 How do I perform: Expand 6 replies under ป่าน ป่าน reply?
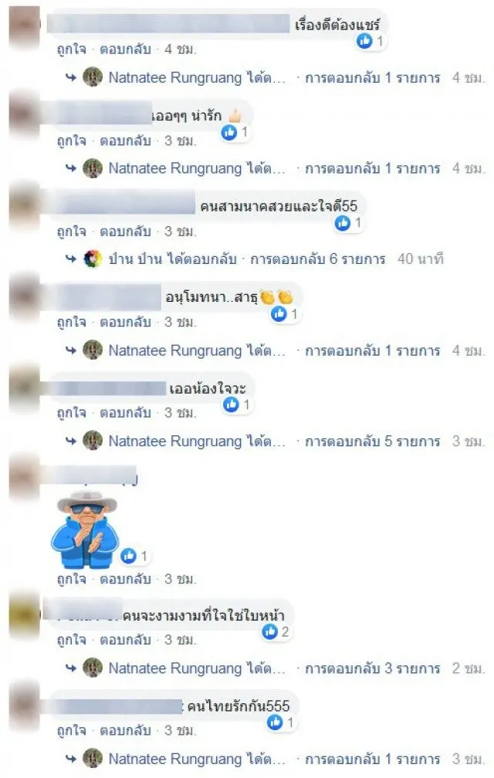pyautogui.click(x=317, y=259)
